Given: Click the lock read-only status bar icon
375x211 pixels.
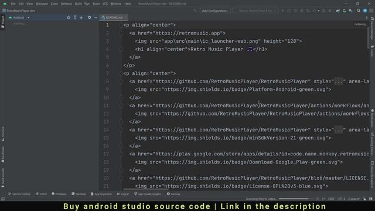Looking at the screenshot, I should pyautogui.click(x=364, y=199).
